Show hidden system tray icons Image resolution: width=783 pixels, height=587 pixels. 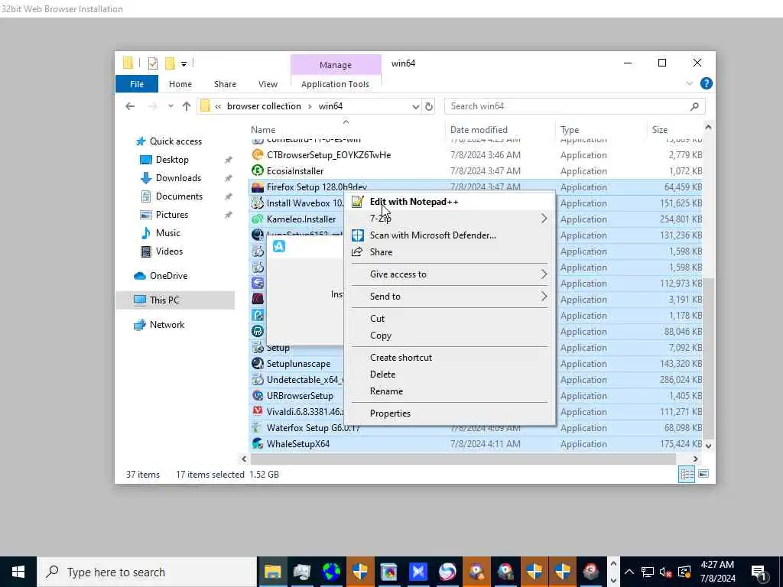coord(629,572)
